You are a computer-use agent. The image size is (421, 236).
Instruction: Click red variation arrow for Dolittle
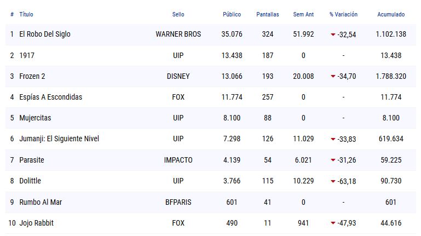[333, 181]
